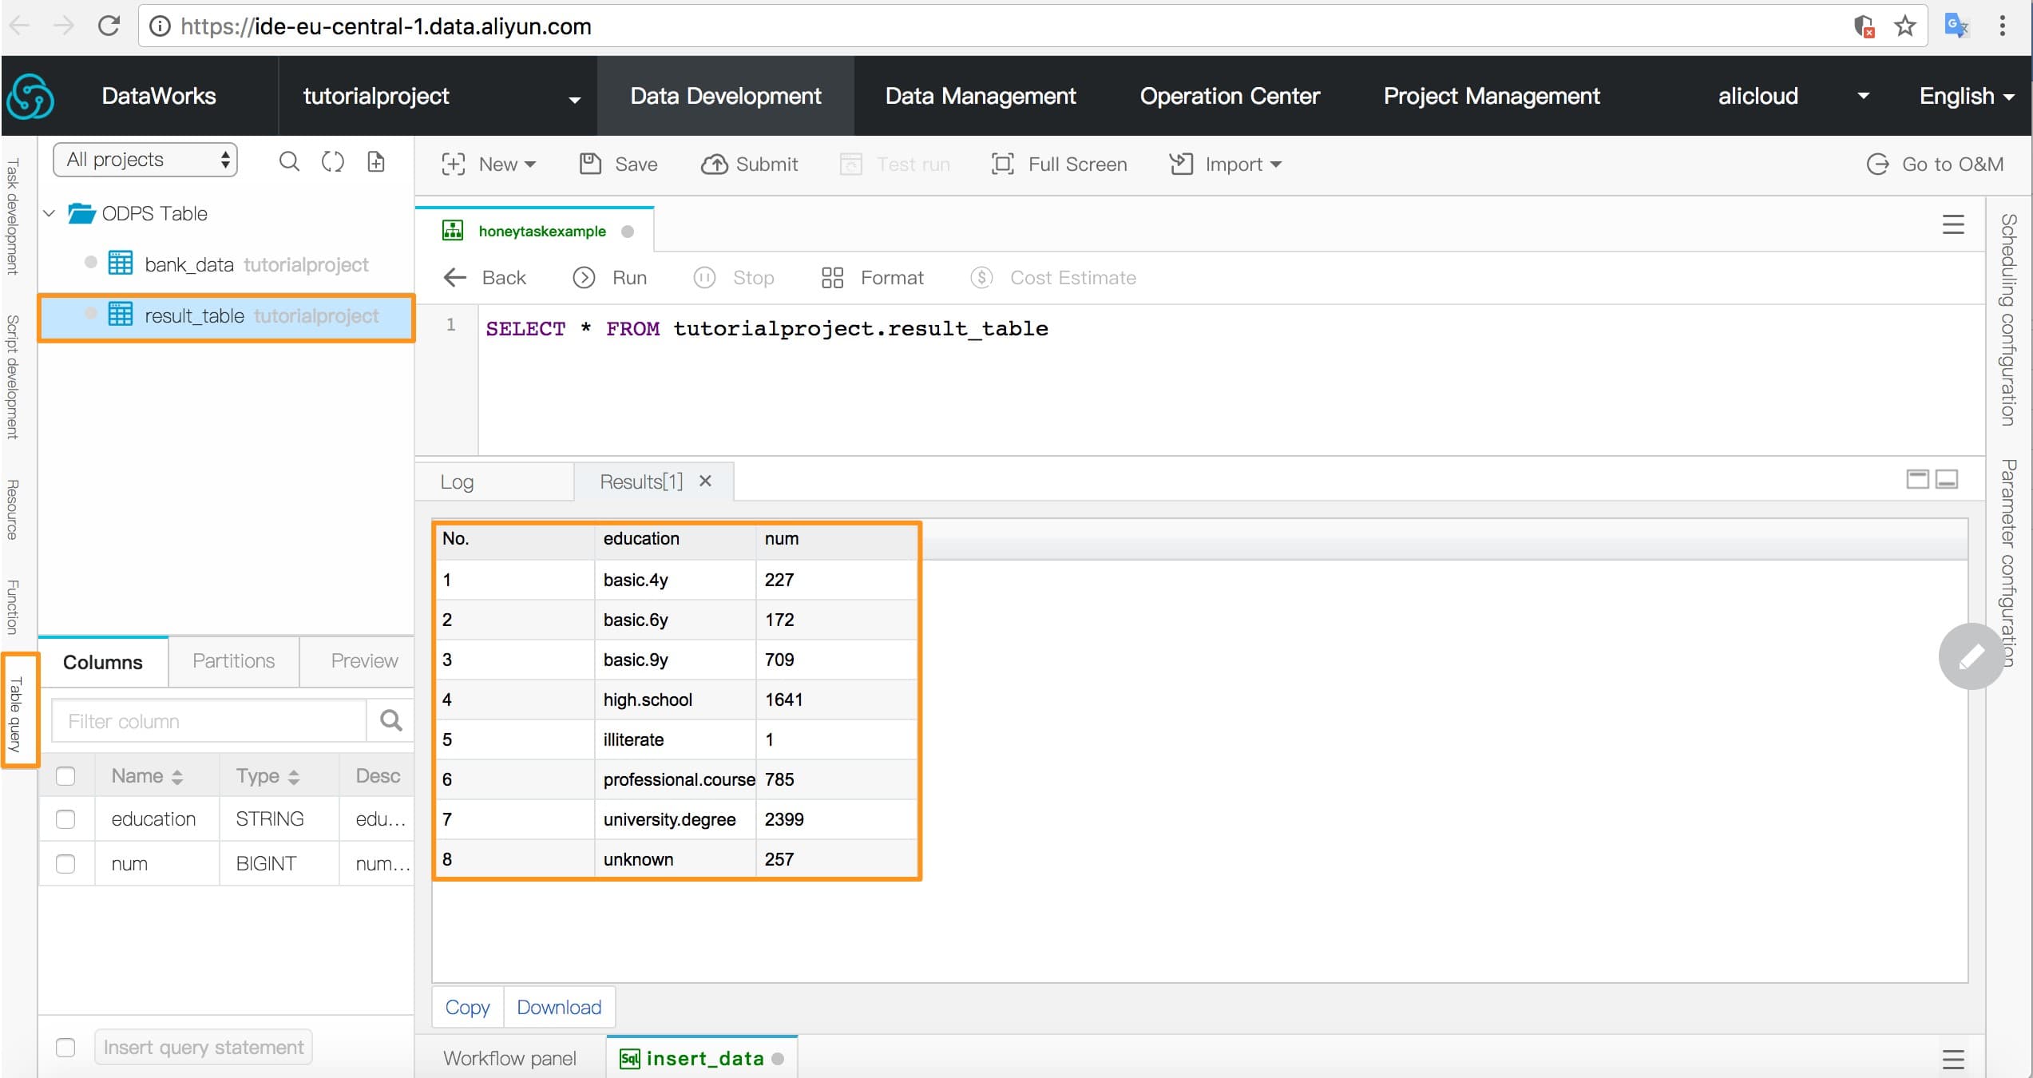
Task: Toggle the Insert query statement checkbox
Action: pos(65,1048)
